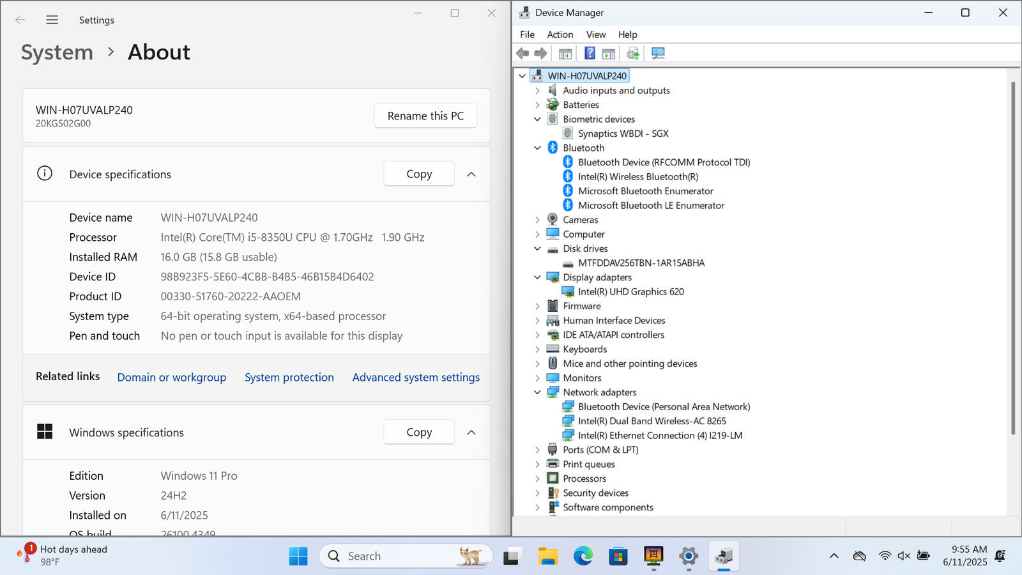
Task: Expand the Processors tree node
Action: click(537, 479)
